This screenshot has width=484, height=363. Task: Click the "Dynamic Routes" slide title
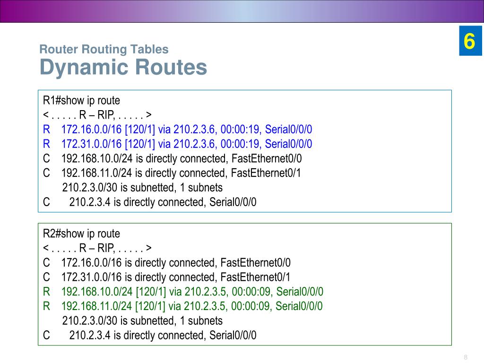pyautogui.click(x=123, y=68)
